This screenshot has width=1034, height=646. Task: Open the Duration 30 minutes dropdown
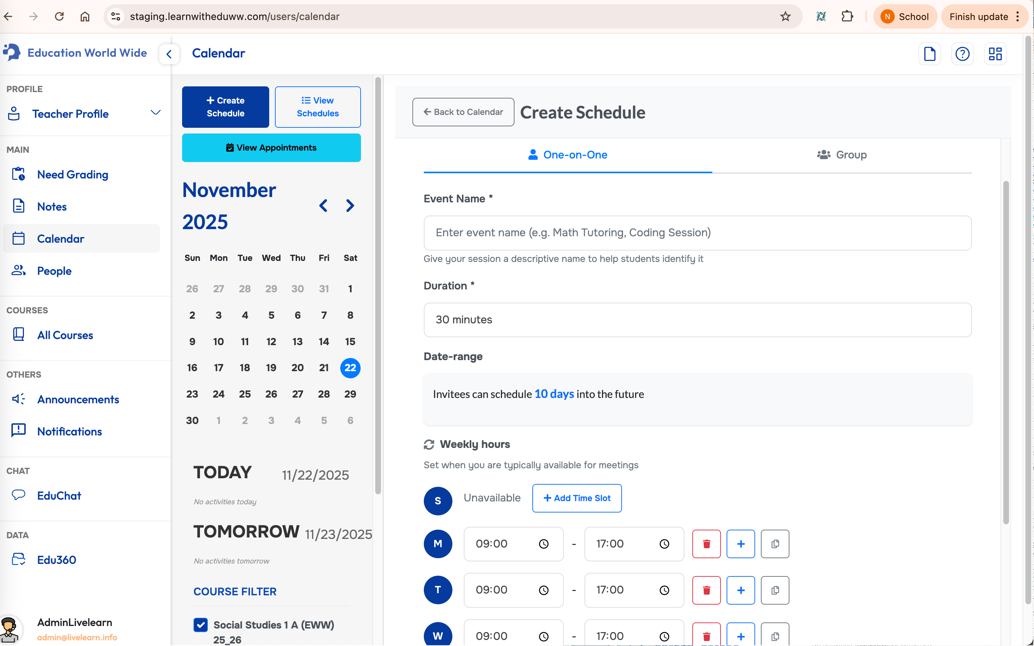[697, 319]
